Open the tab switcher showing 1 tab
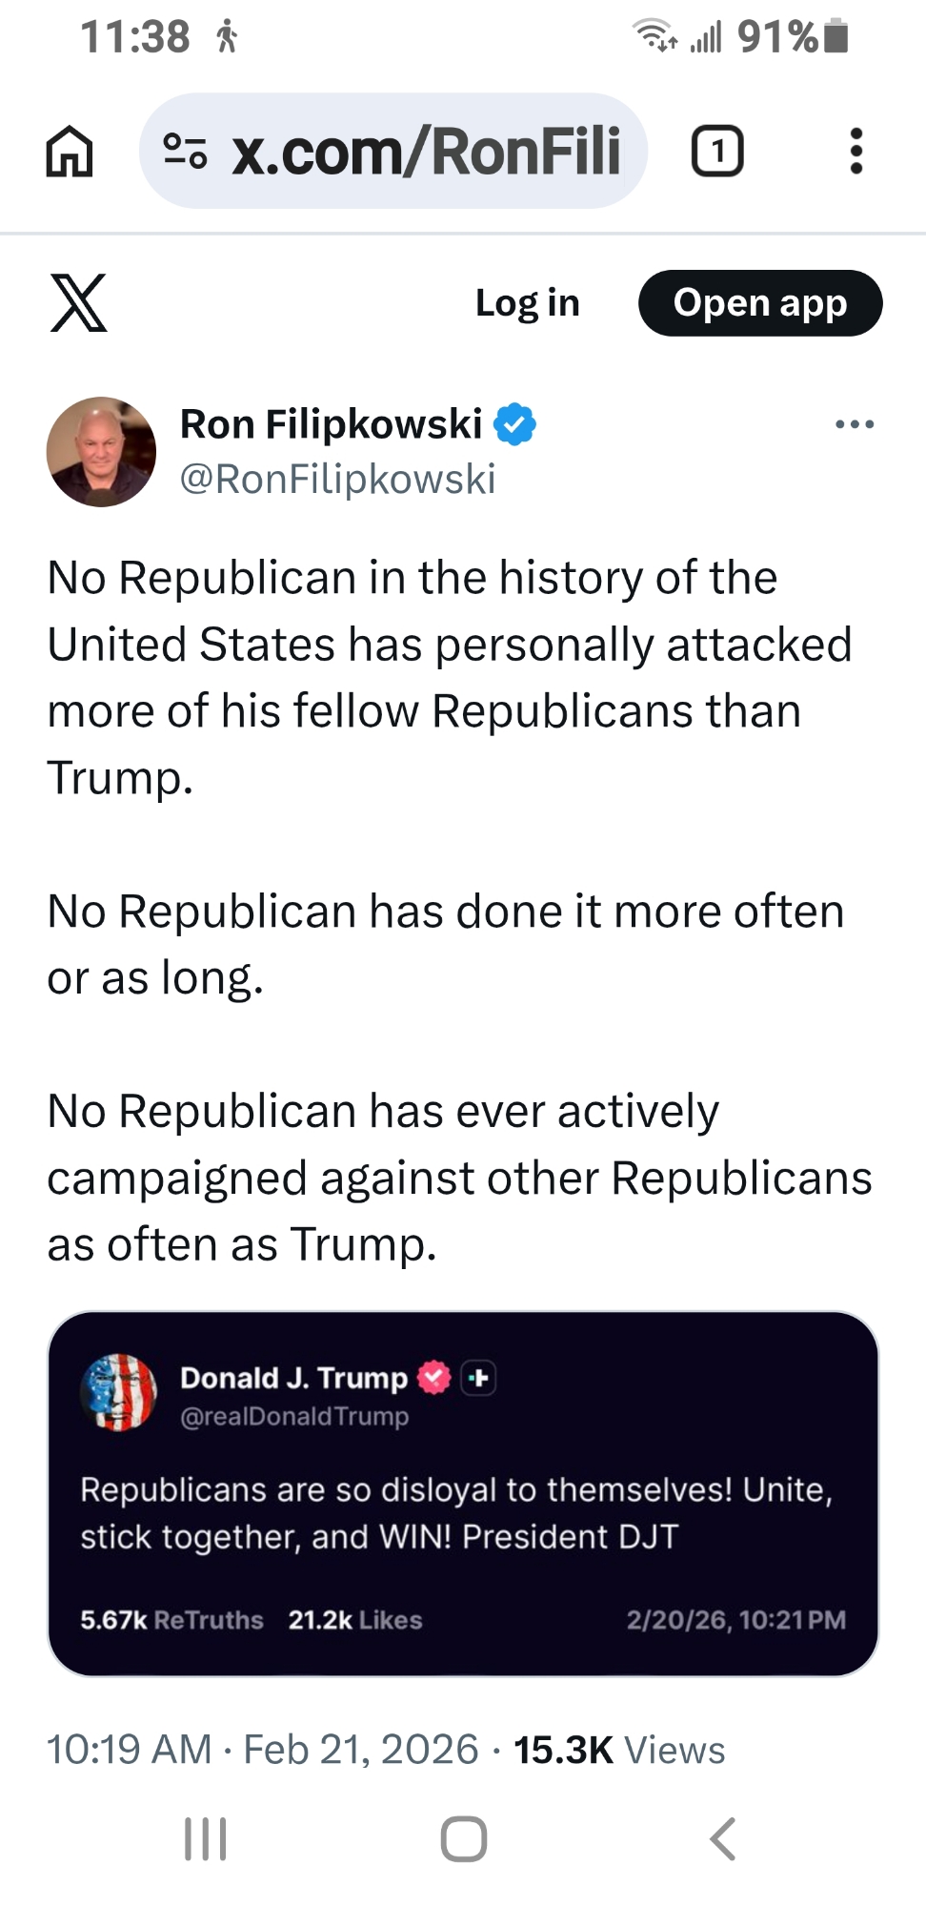 716,152
